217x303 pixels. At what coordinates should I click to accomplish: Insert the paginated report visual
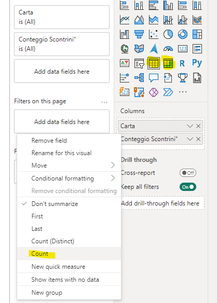pyautogui.click(x=197, y=78)
